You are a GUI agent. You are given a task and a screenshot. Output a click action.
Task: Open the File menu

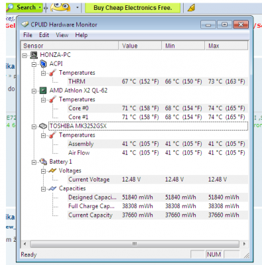pyautogui.click(x=28, y=35)
